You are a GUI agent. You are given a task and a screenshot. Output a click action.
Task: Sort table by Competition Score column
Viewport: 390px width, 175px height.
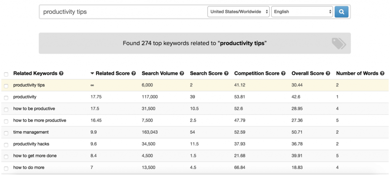[257, 74]
